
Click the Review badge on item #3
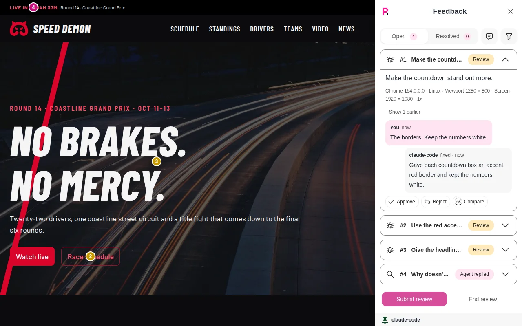click(481, 250)
